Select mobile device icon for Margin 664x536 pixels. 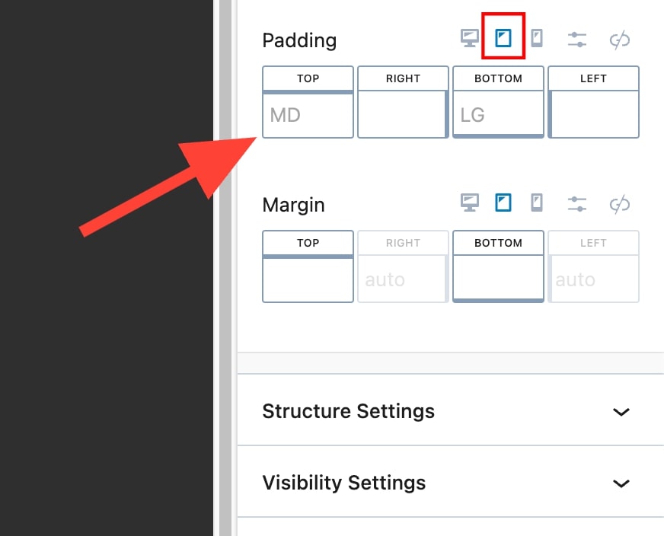point(537,203)
